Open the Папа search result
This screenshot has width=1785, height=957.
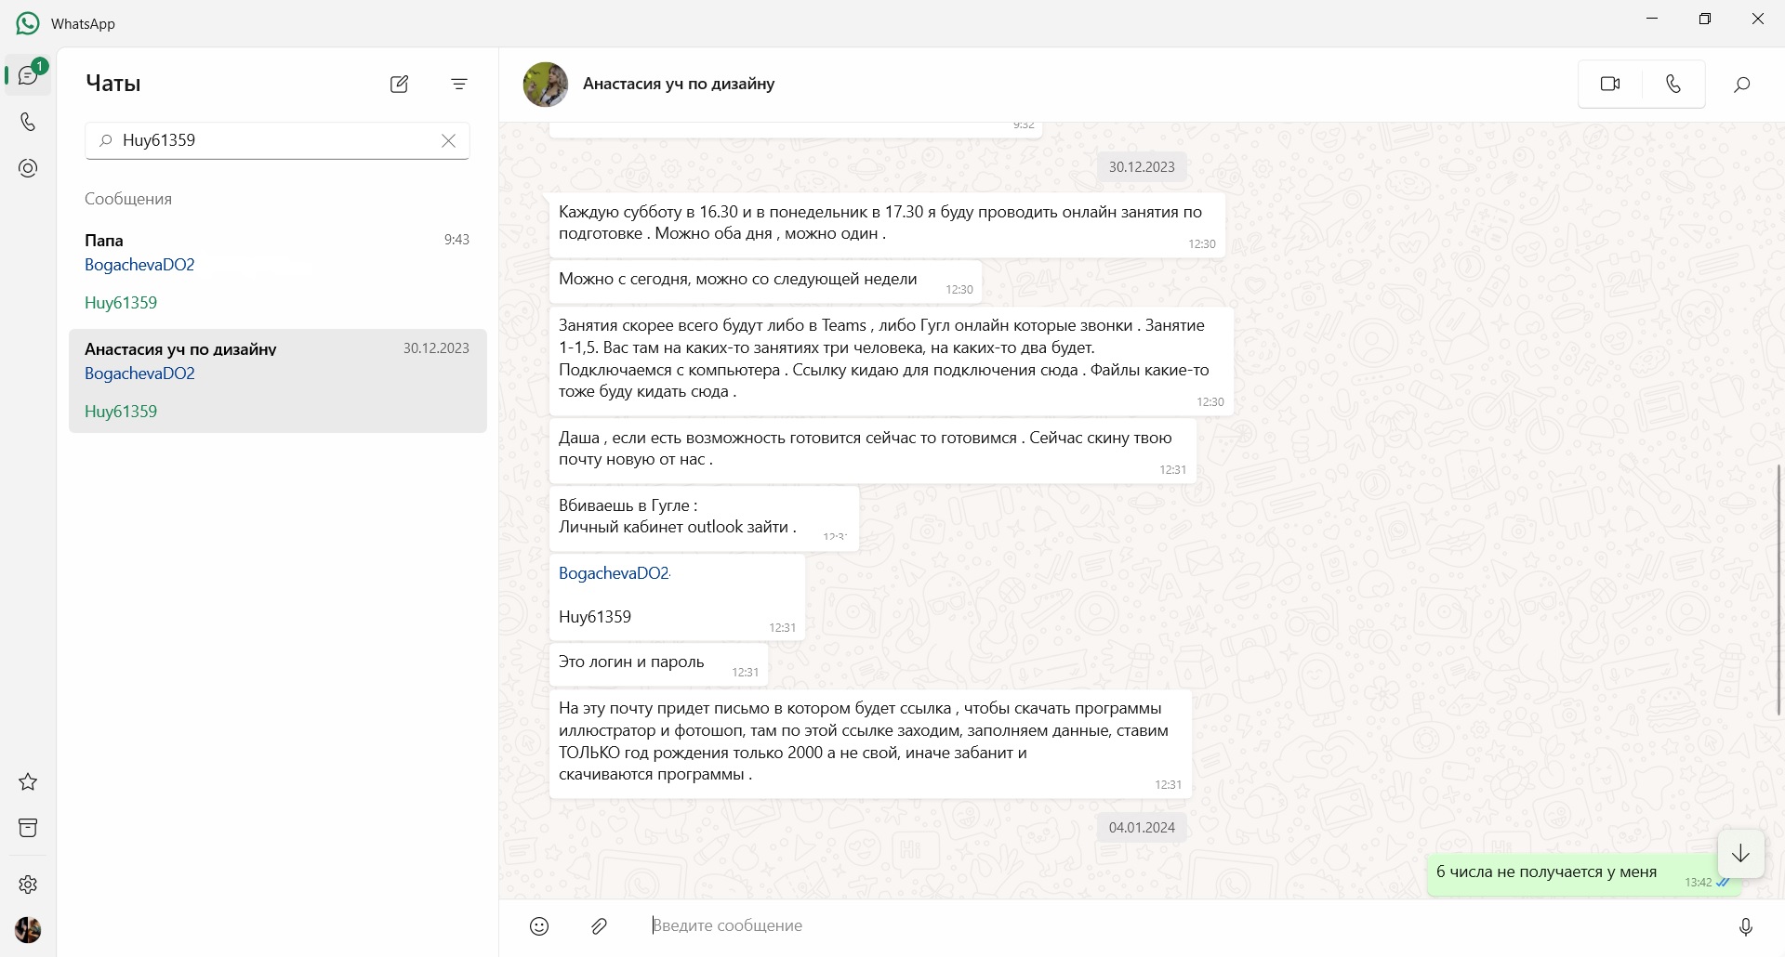277,270
